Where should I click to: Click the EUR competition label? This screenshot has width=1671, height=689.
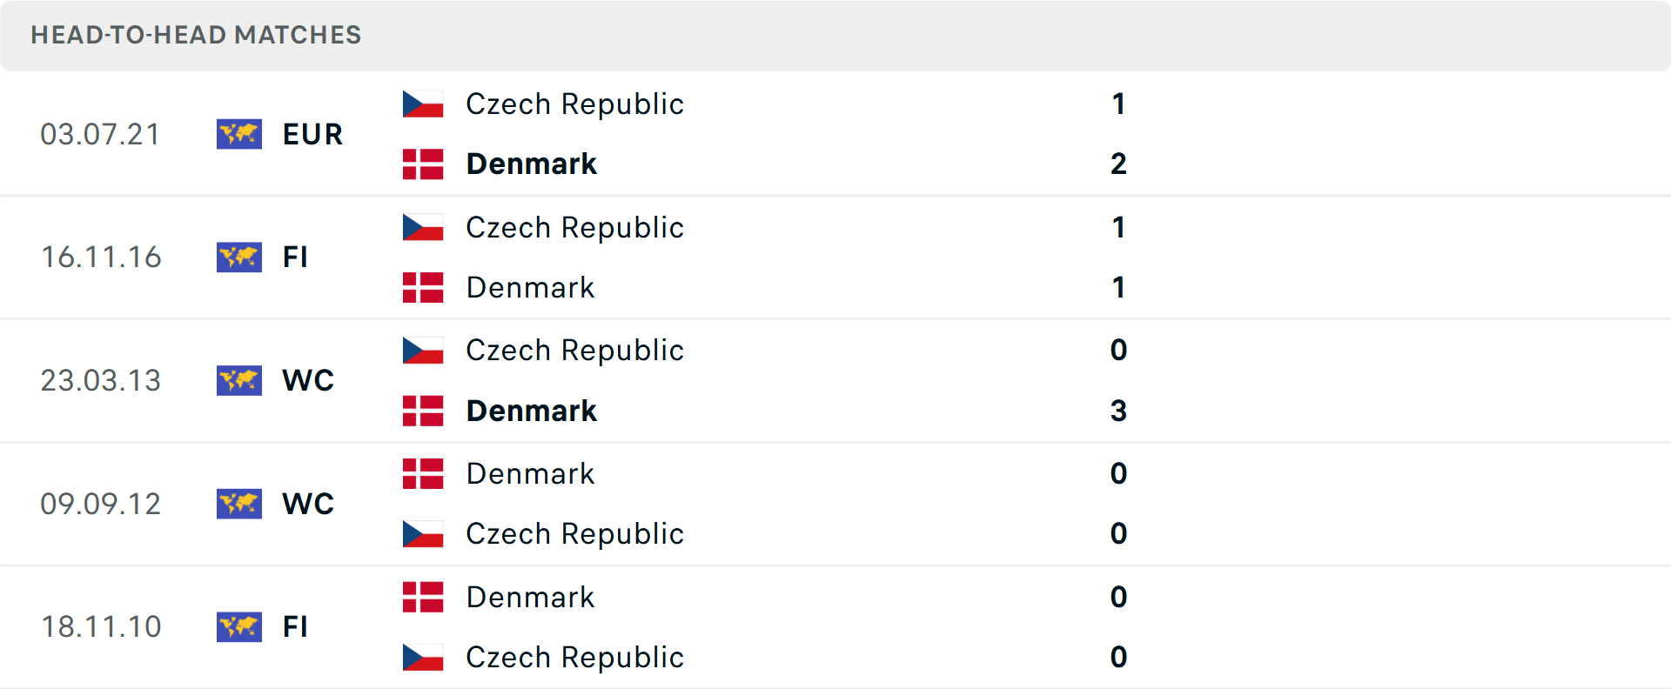pos(312,135)
